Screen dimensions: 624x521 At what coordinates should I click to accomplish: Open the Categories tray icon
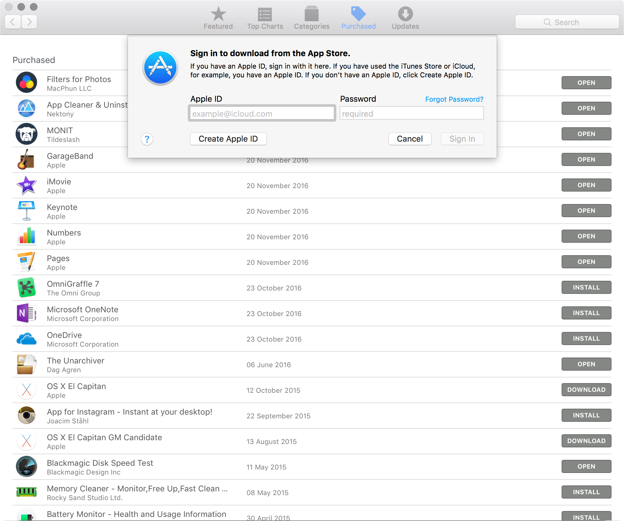tap(311, 14)
